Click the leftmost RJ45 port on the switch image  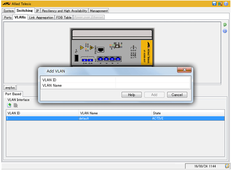pyautogui.click(x=101, y=59)
